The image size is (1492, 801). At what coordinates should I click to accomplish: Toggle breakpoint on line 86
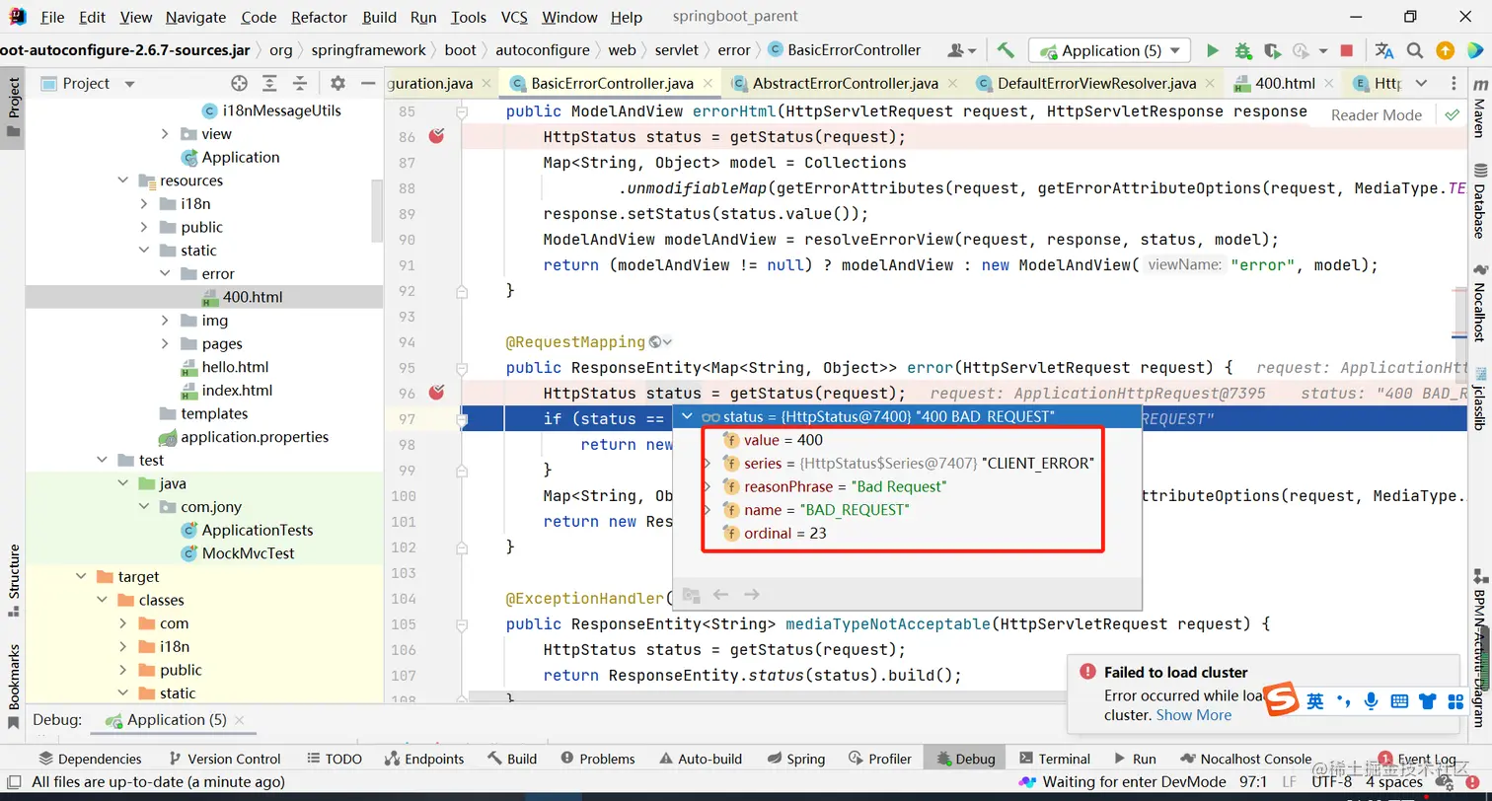click(437, 136)
